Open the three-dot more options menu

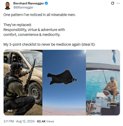click(118, 3)
